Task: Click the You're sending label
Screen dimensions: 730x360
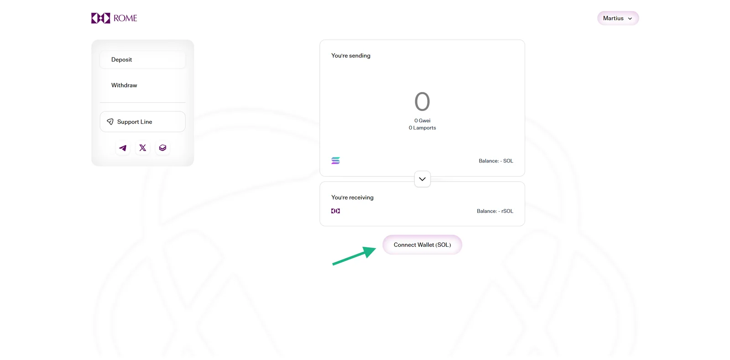Action: (x=351, y=56)
